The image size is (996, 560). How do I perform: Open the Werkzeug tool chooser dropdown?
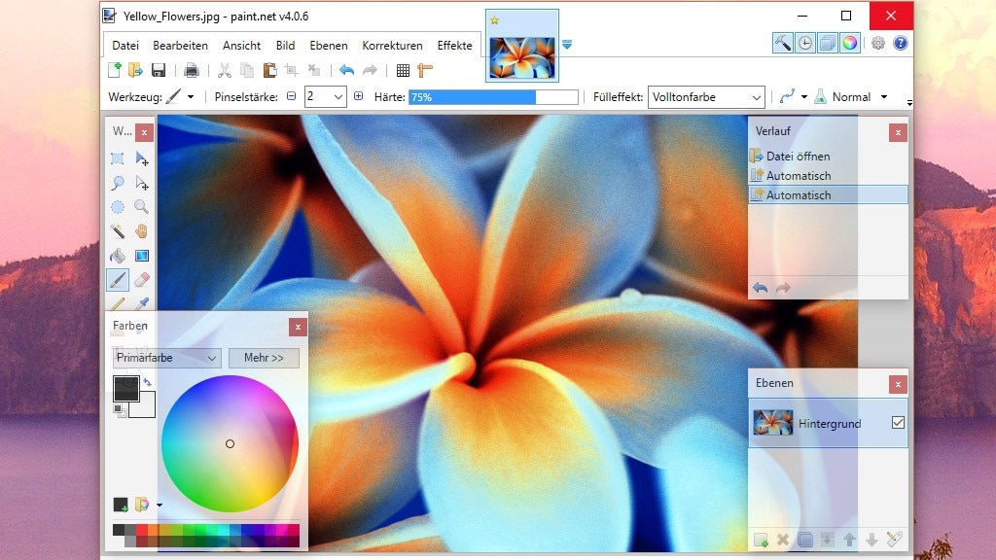click(190, 97)
